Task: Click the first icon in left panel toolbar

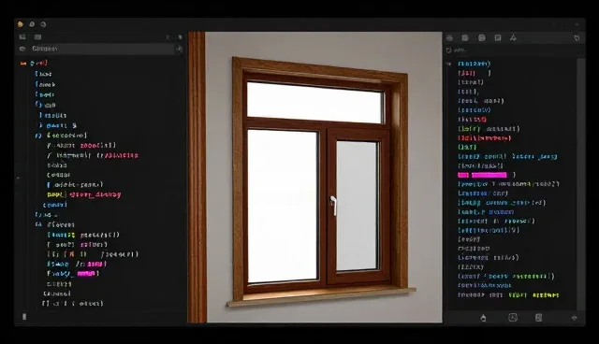Action: (22, 37)
